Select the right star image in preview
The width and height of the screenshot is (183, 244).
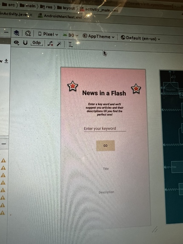136,89
